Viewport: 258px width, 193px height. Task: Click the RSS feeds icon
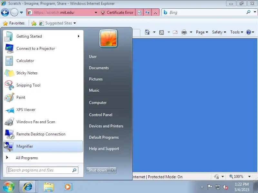162,32
